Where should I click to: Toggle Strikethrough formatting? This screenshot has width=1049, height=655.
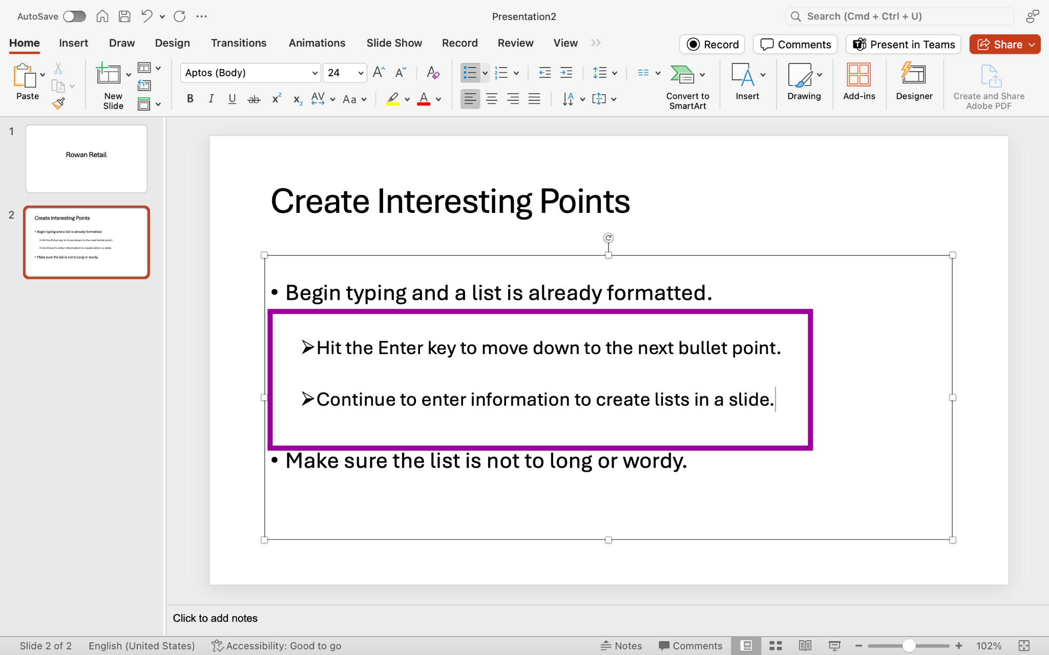point(254,99)
